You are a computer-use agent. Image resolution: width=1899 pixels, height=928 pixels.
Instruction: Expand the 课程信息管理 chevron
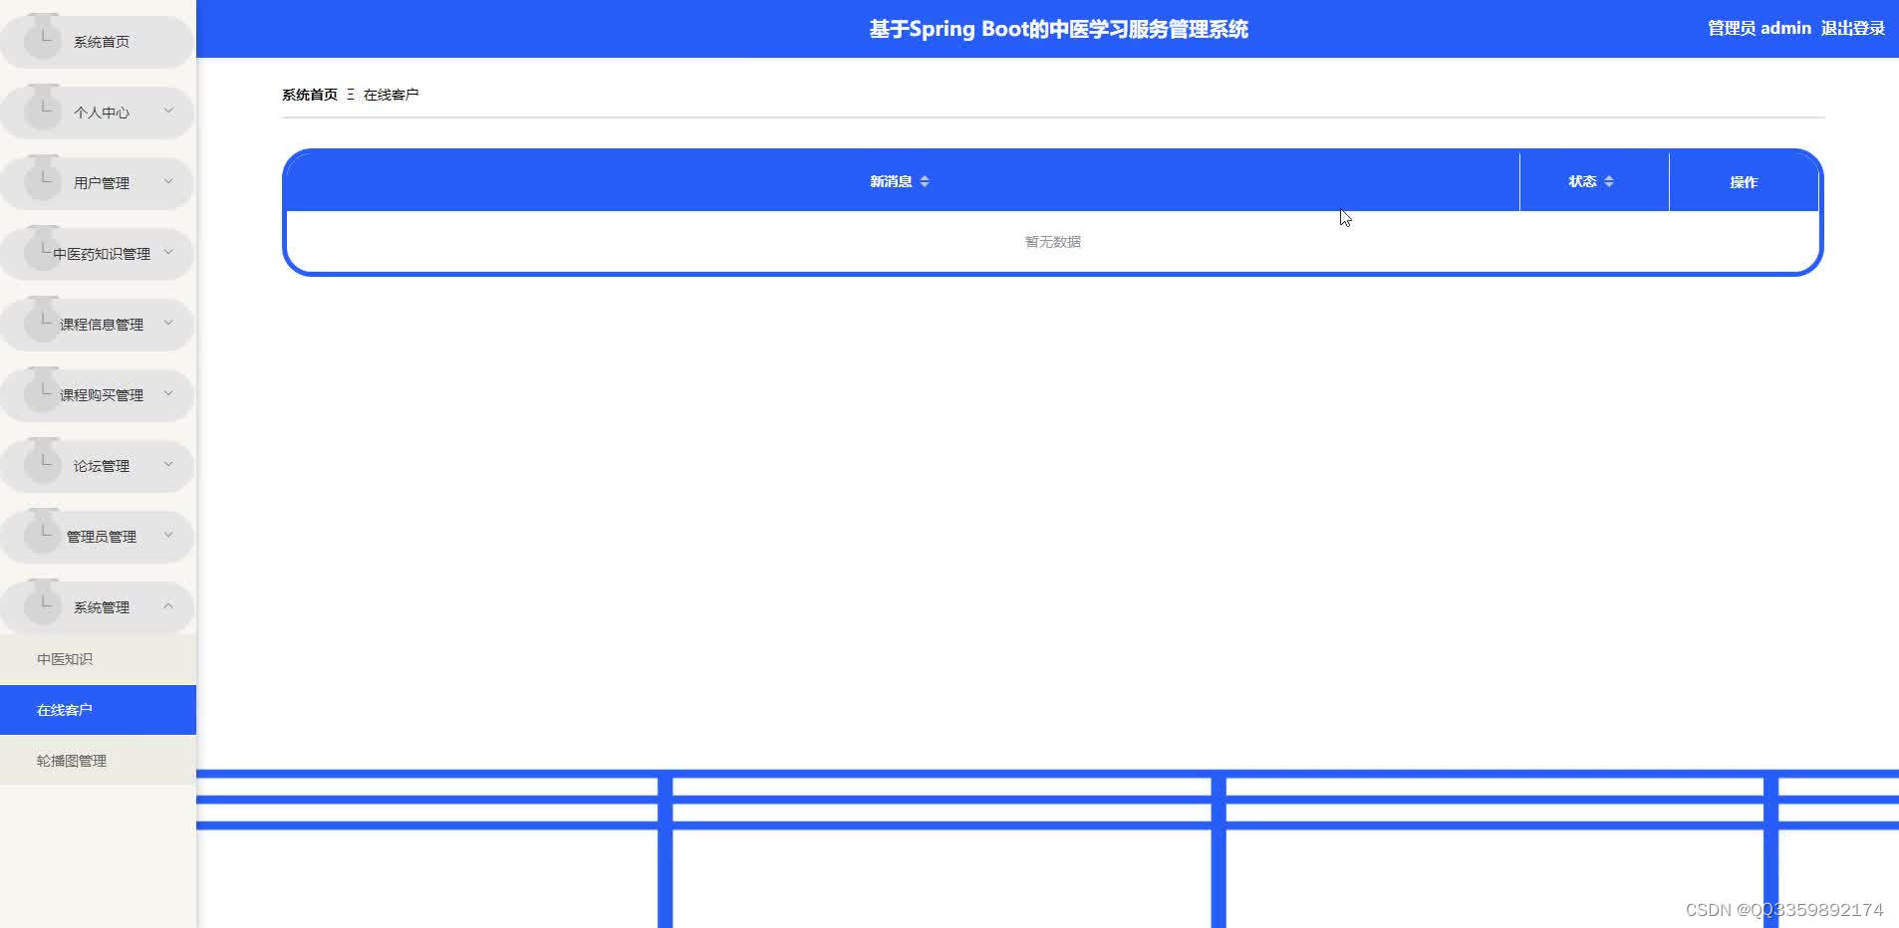point(168,323)
